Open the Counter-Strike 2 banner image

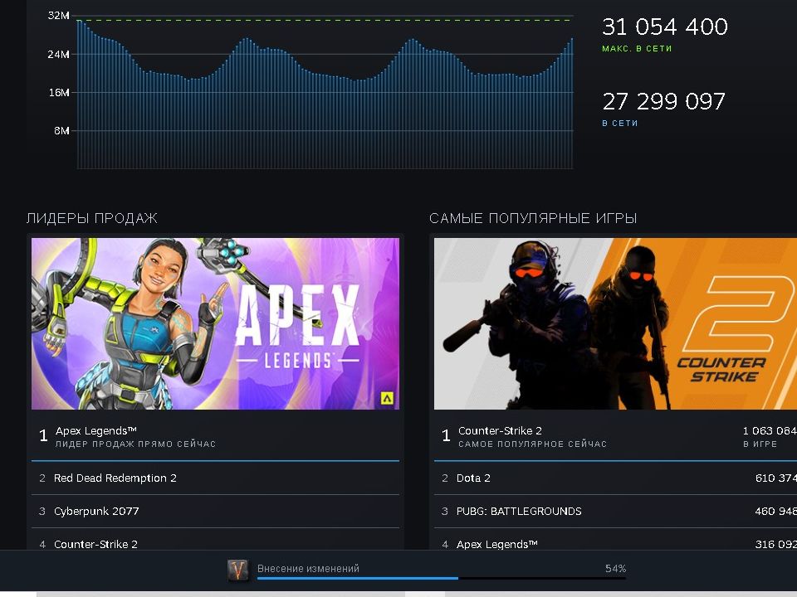tap(614, 323)
